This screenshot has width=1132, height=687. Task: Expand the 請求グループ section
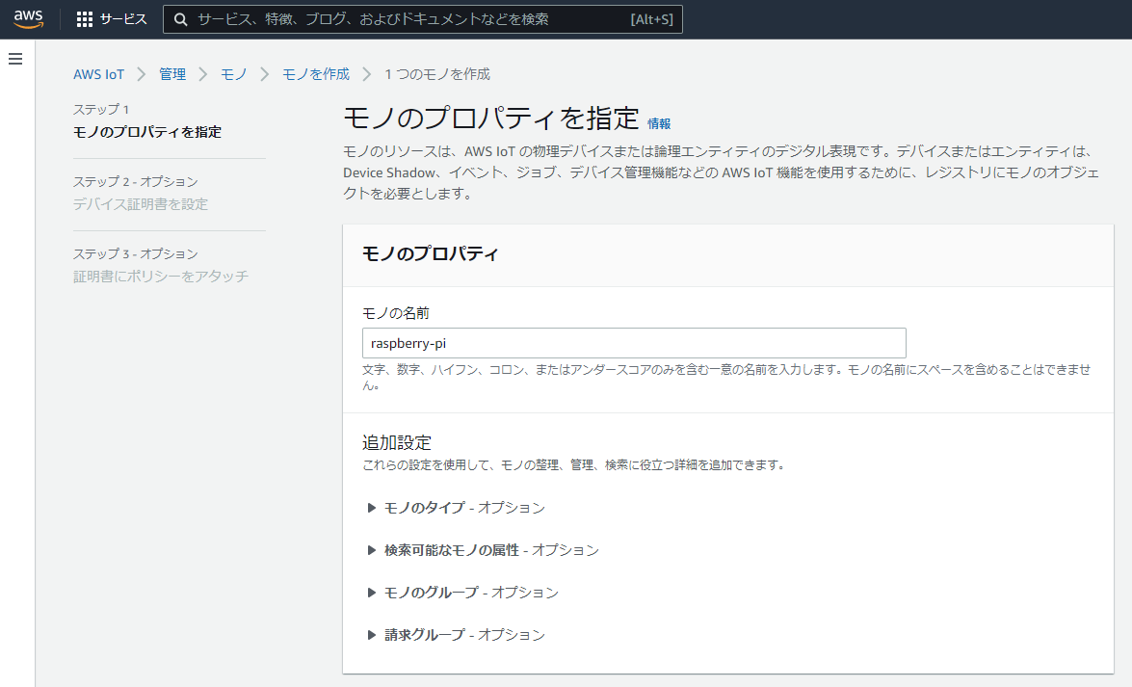(x=373, y=635)
